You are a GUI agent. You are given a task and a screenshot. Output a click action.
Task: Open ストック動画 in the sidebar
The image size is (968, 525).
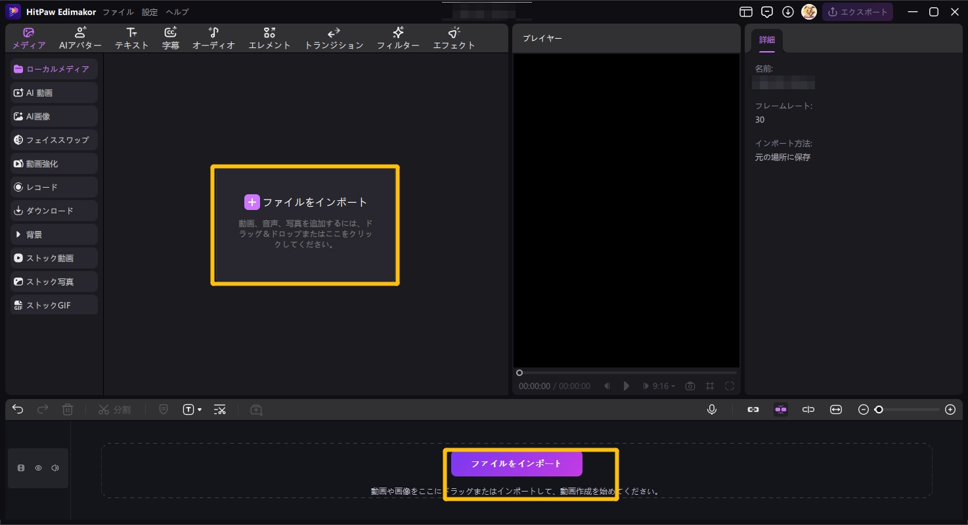55,258
